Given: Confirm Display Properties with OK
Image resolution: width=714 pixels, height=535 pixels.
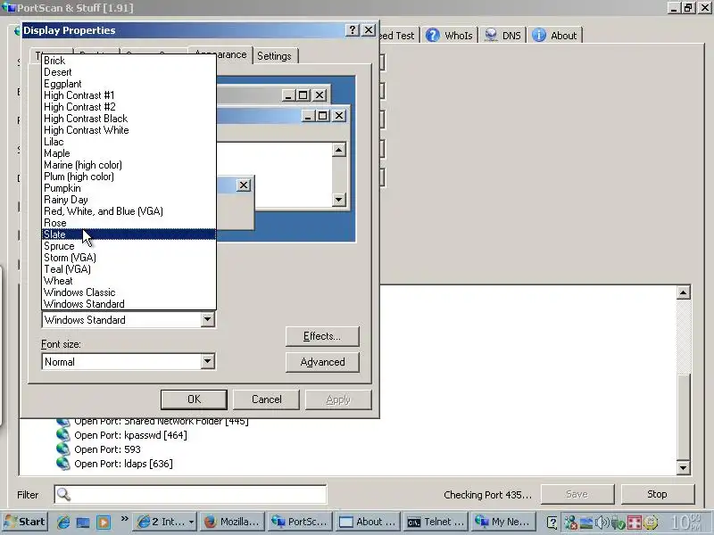Looking at the screenshot, I should point(194,399).
